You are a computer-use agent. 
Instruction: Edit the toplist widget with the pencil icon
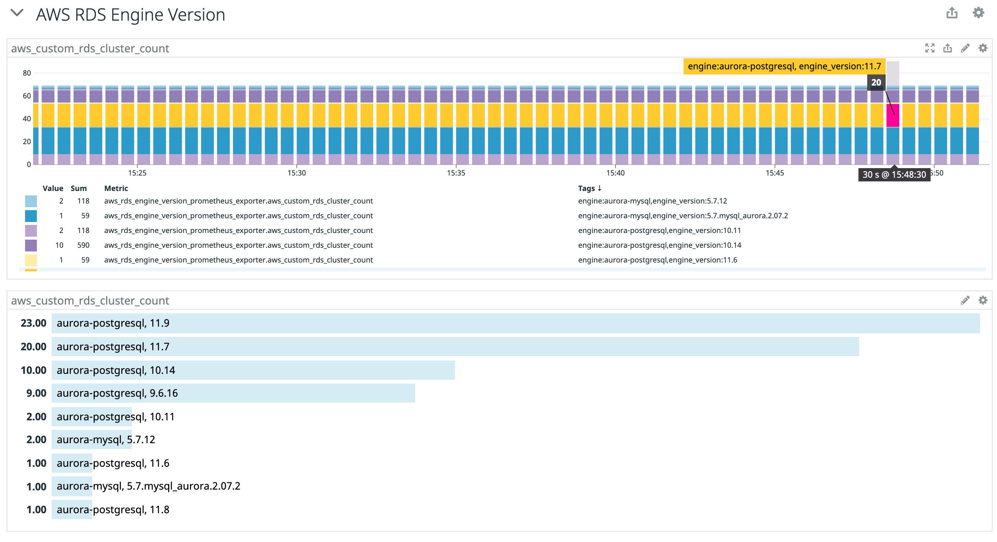tap(965, 300)
